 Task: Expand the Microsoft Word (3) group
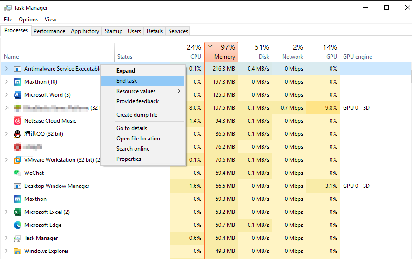point(7,95)
